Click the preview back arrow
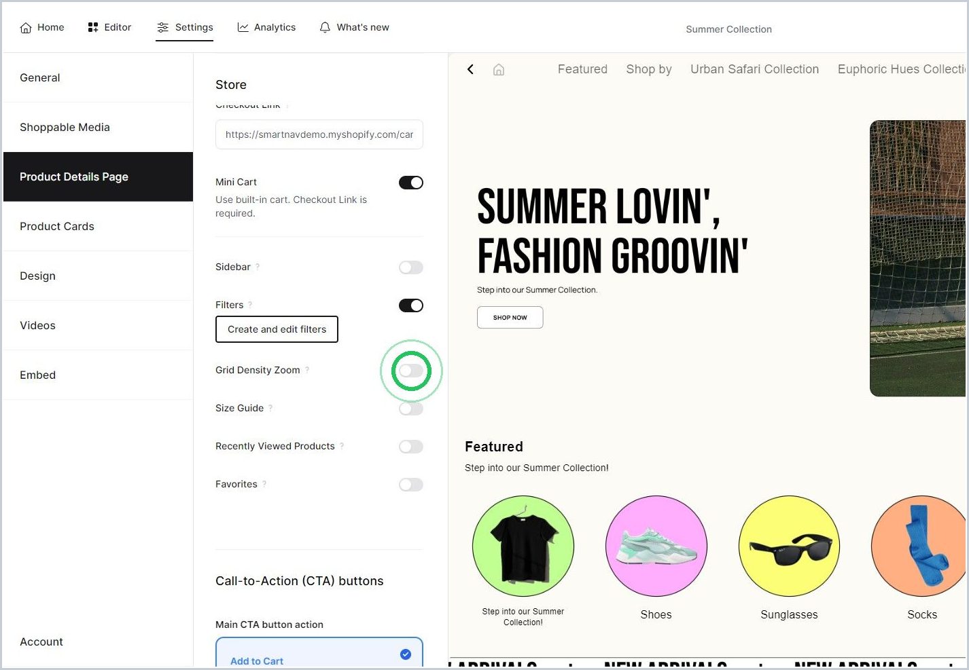The width and height of the screenshot is (969, 670). [x=470, y=69]
